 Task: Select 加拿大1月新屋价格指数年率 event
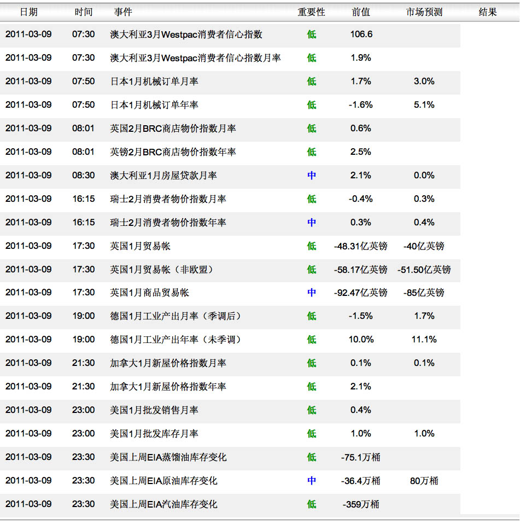pos(168,387)
